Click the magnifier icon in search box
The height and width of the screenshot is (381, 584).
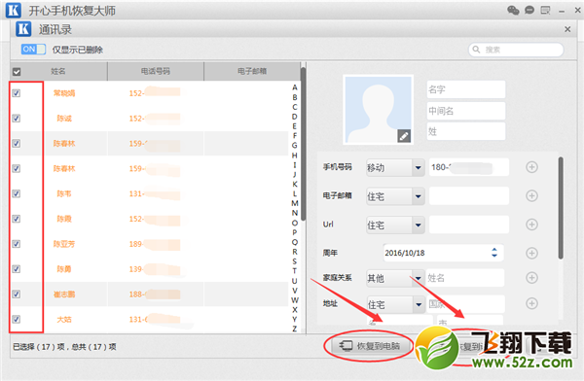(476, 50)
